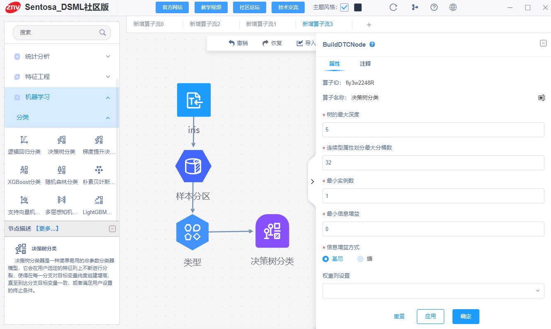551x329 pixels.
Task: Switch to tab 新增算子流3
Action: (318, 24)
